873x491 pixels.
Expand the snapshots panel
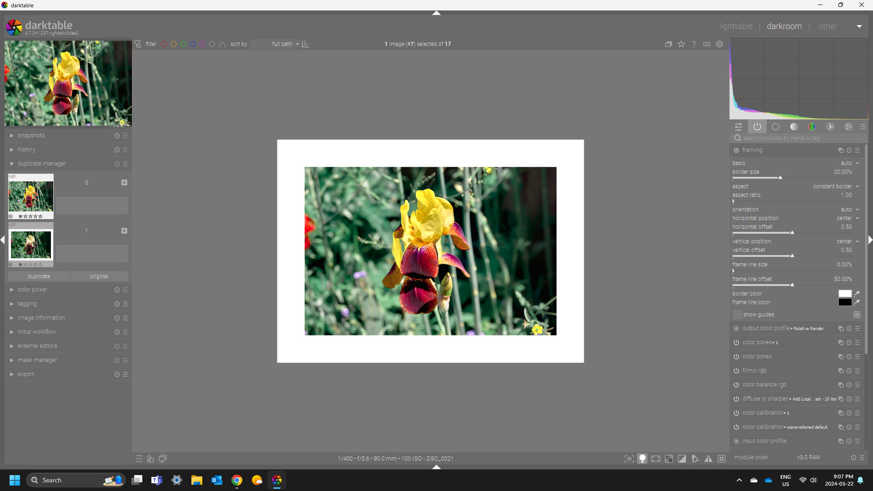[x=31, y=135]
